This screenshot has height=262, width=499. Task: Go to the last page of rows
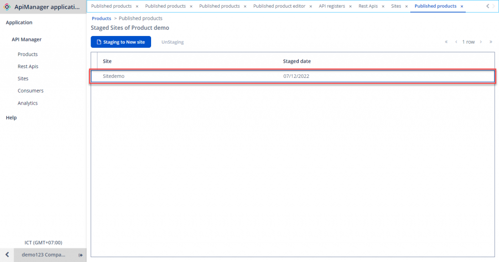tap(491, 42)
